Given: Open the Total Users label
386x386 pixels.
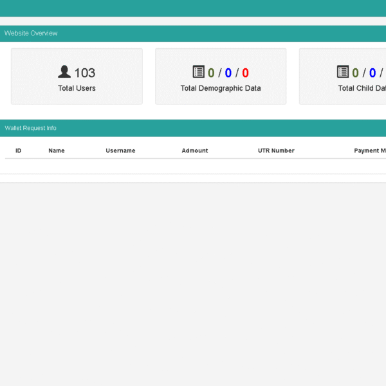Looking at the screenshot, I should click(77, 88).
